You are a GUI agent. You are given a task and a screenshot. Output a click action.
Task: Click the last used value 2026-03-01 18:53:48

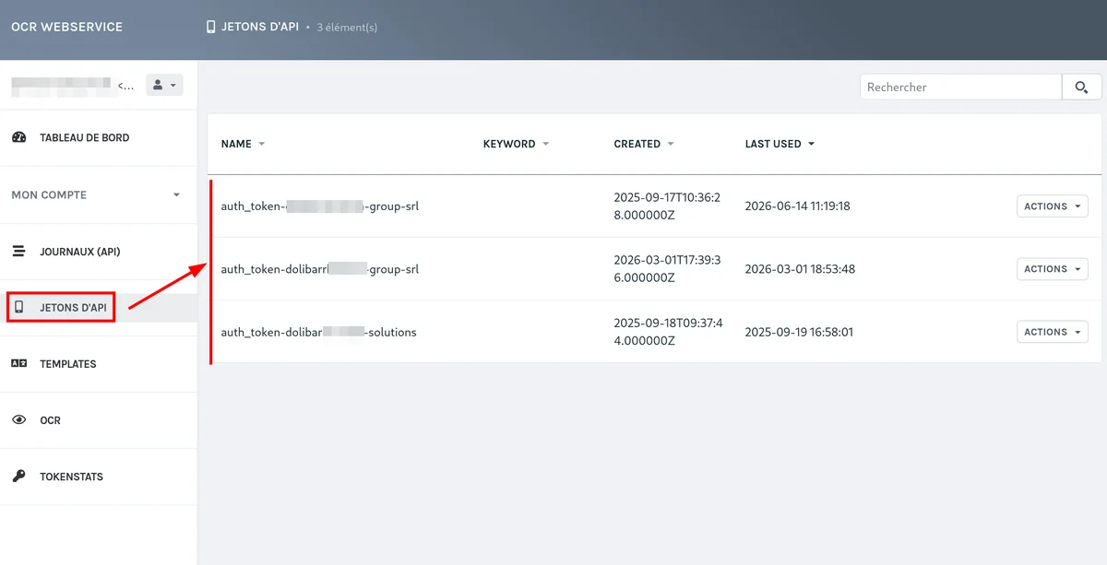tap(800, 269)
